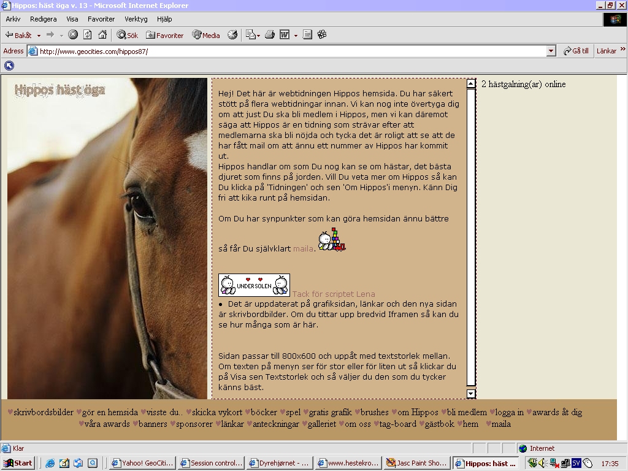The image size is (628, 471).
Task: Expand the address bar dropdown
Action: [x=551, y=51]
